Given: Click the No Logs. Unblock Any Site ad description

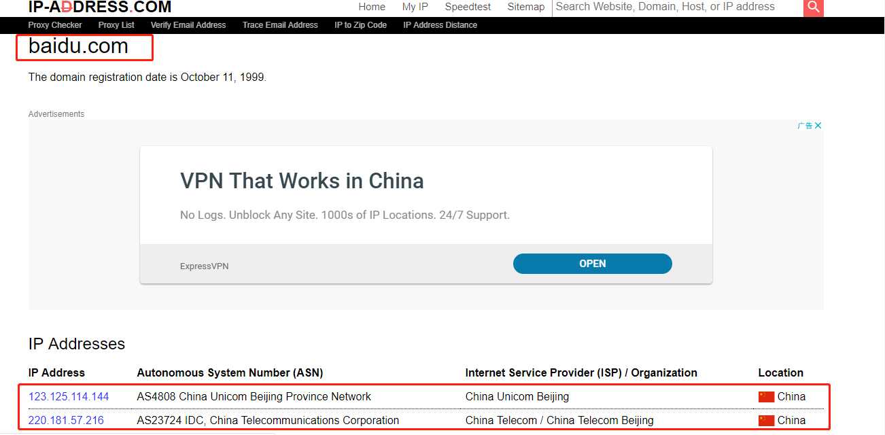Looking at the screenshot, I should [345, 215].
